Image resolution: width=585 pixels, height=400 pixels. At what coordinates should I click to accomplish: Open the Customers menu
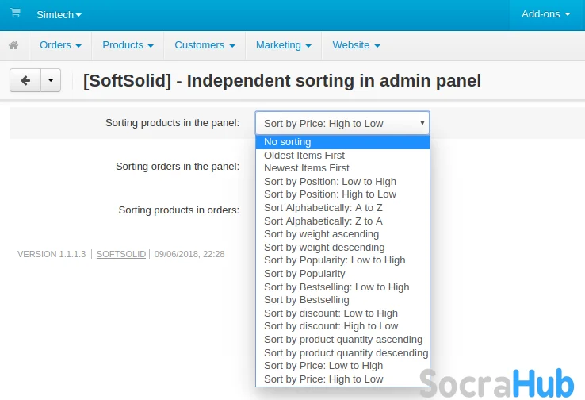point(205,45)
